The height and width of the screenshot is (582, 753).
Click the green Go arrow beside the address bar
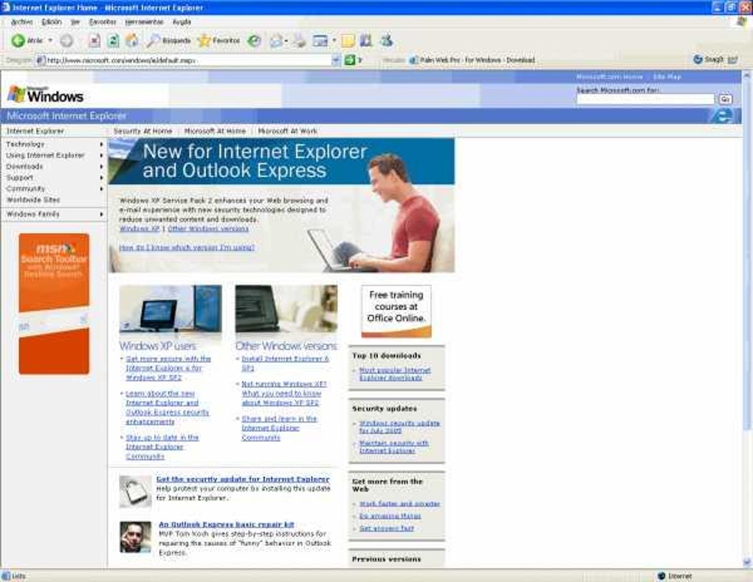350,60
